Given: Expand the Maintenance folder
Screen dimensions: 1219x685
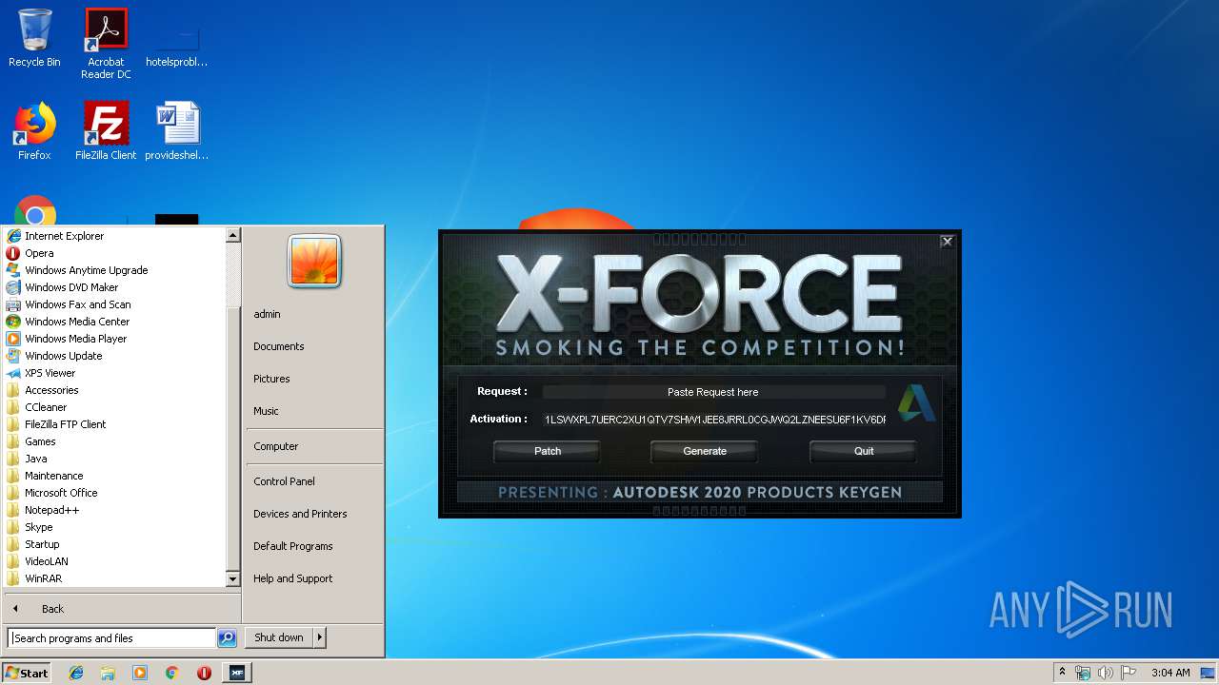Looking at the screenshot, I should [x=53, y=476].
